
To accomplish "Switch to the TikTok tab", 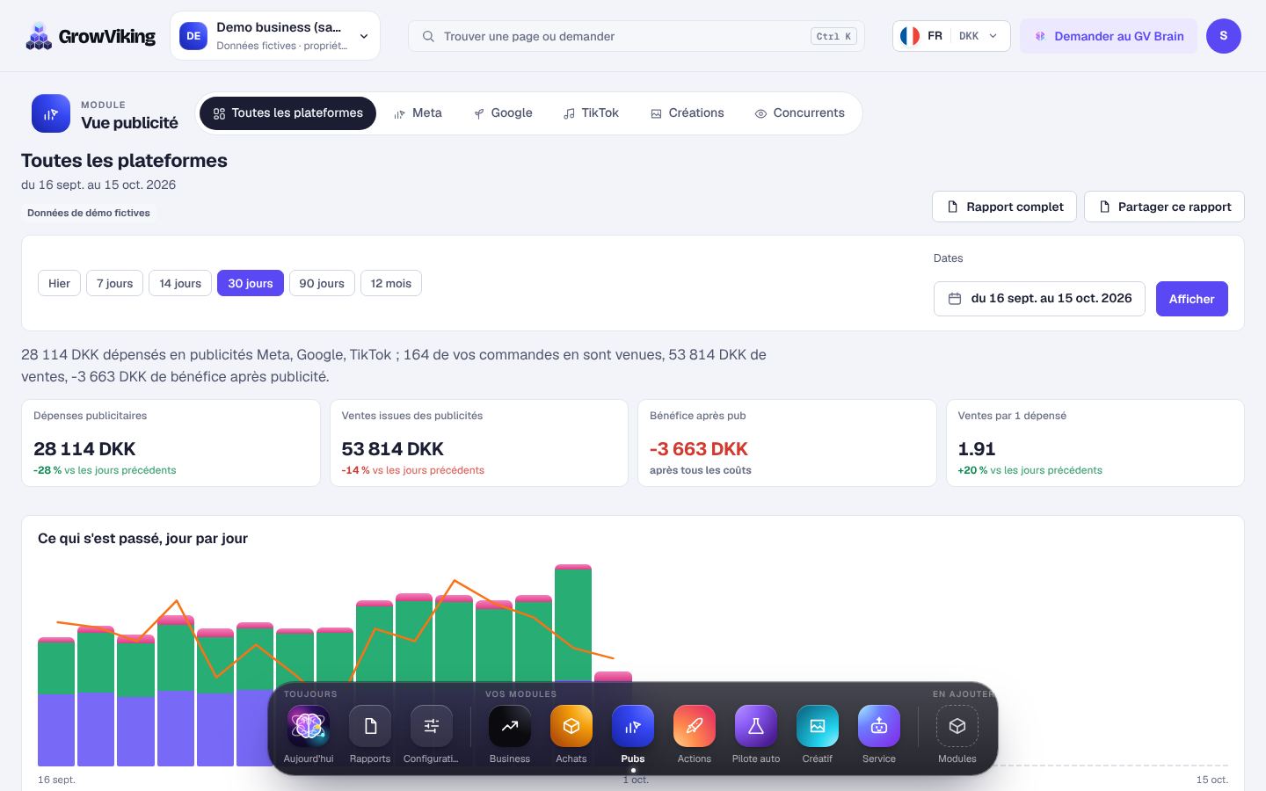I will click(592, 113).
